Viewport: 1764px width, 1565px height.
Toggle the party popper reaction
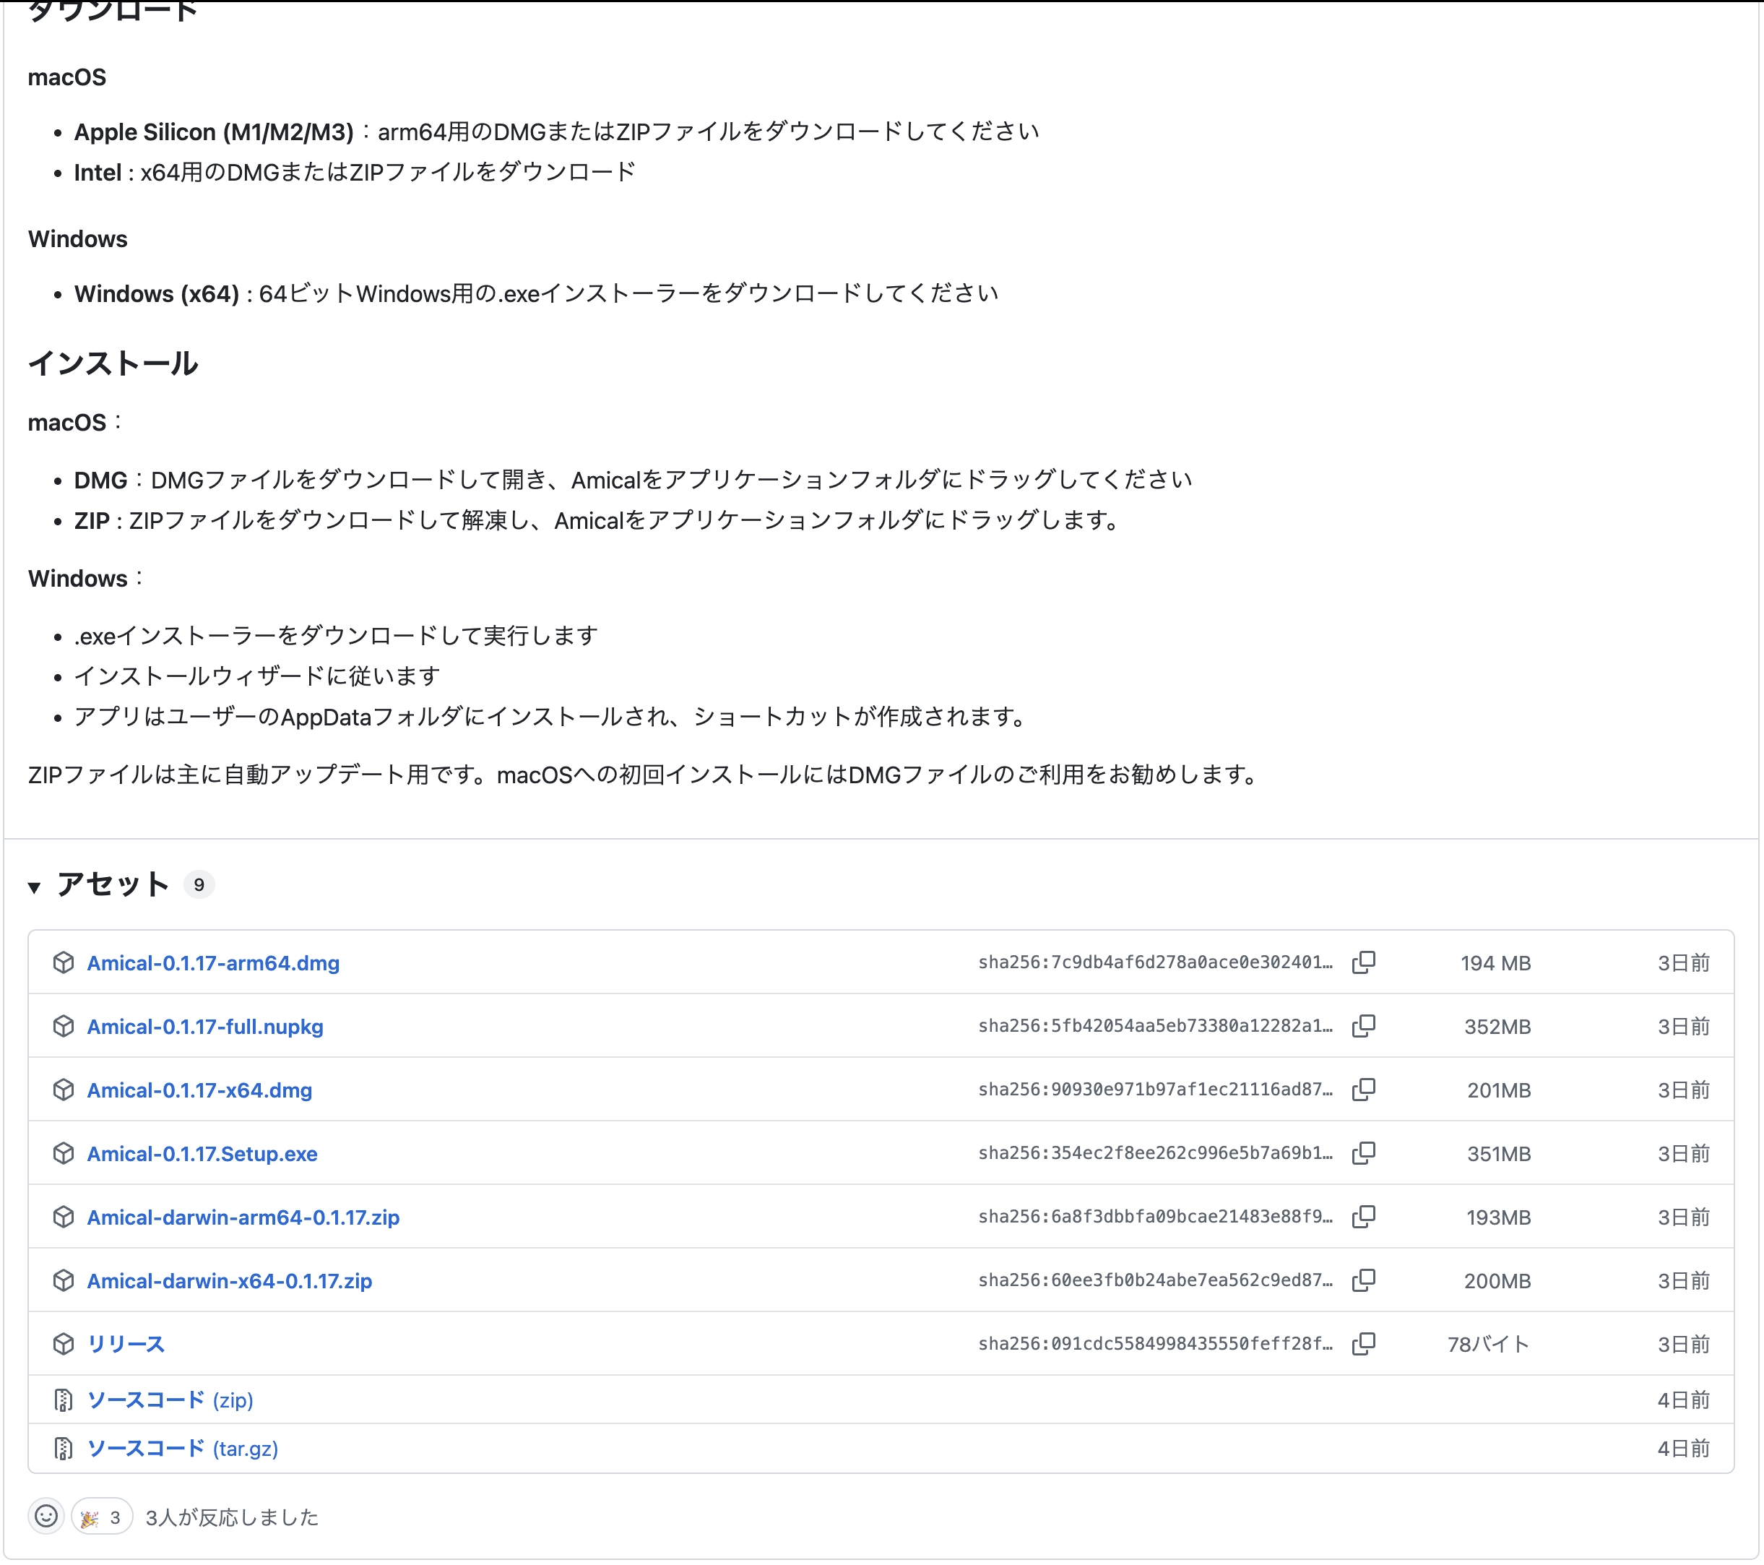101,1517
